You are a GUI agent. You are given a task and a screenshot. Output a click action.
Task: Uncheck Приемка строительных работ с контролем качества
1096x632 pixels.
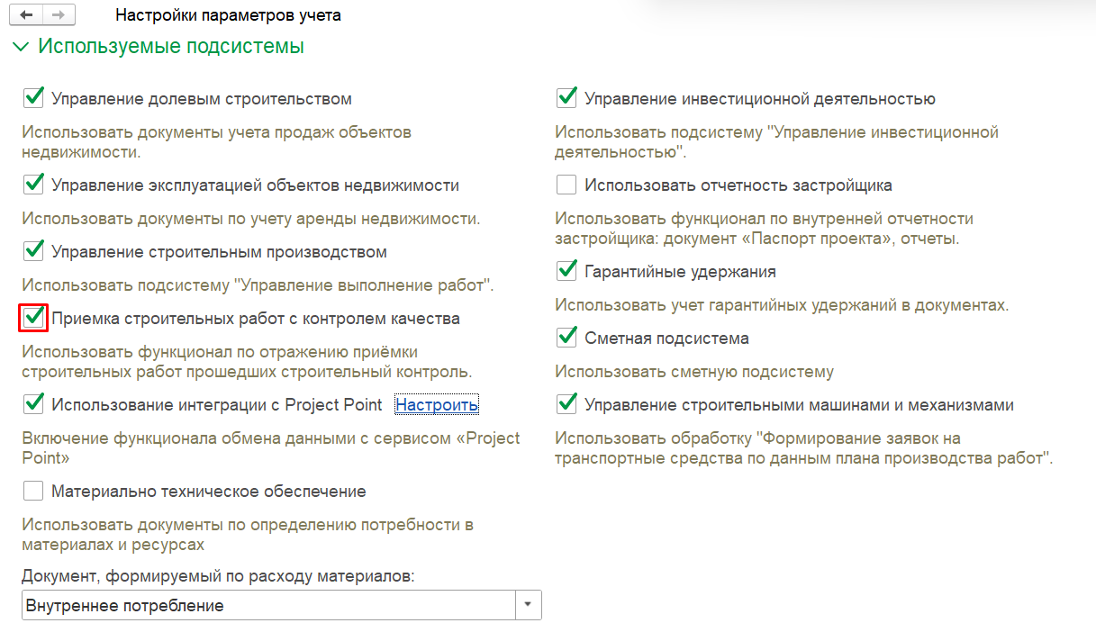pyautogui.click(x=33, y=318)
